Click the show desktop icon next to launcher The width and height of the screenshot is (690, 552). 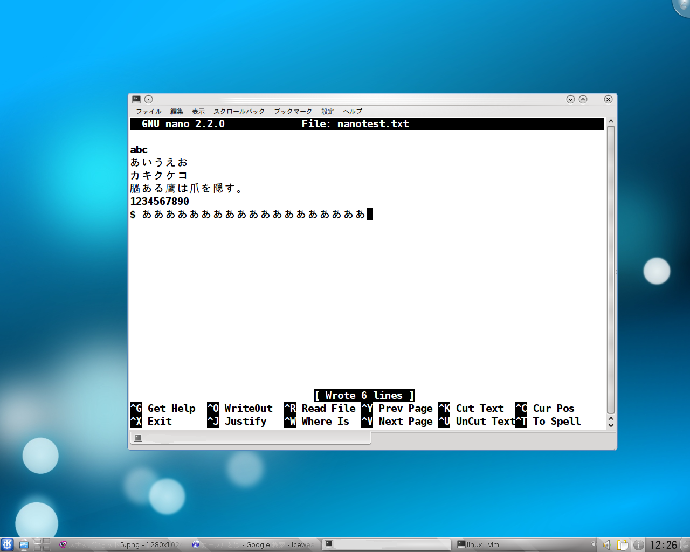click(x=24, y=544)
